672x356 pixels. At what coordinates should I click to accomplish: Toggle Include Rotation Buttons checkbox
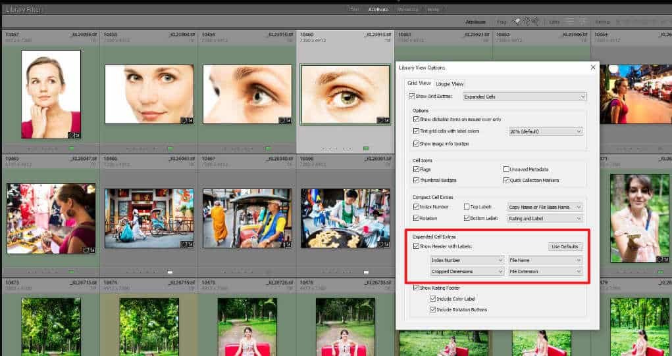click(x=433, y=309)
